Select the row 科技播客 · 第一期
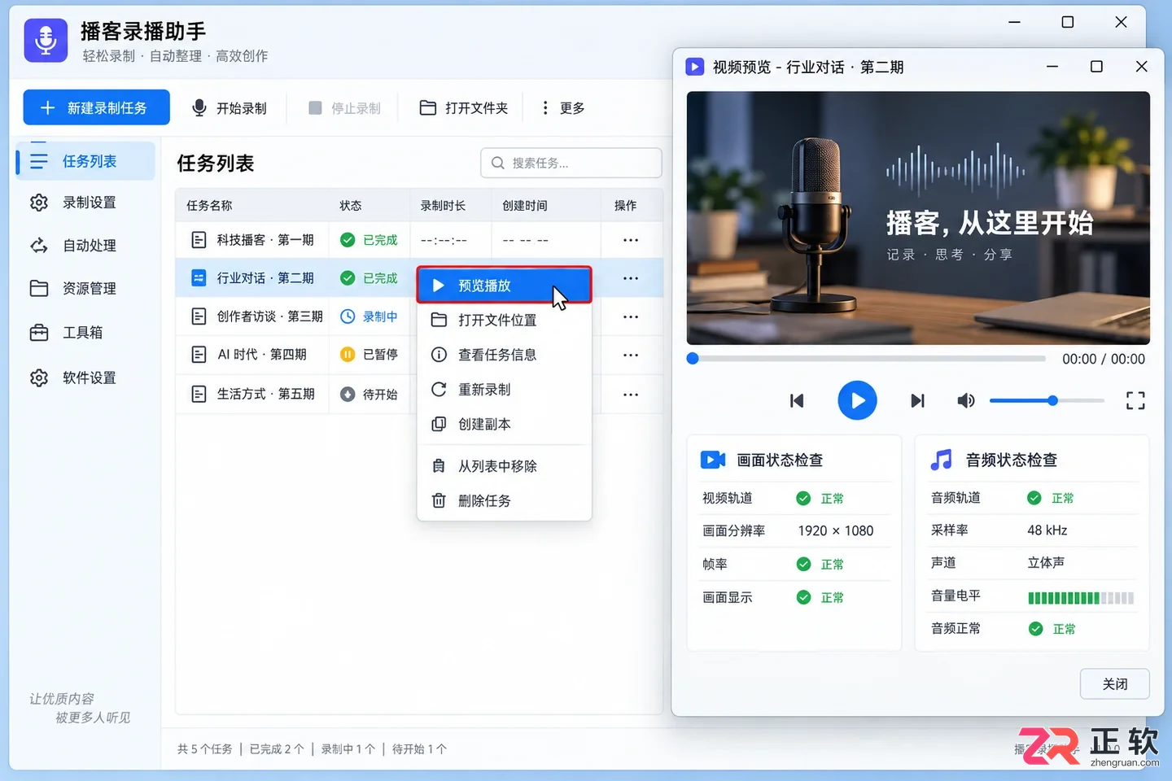Screen dimensions: 1172x781 click(419, 240)
